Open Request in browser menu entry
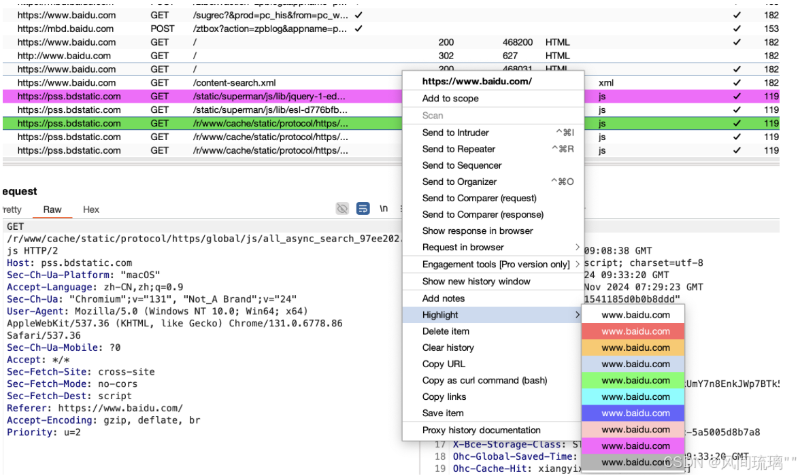 (x=493, y=247)
